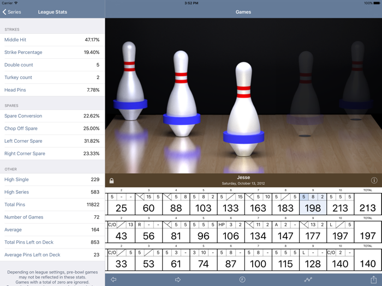
Task: Select the frame scoring 81
Action: 176,232
